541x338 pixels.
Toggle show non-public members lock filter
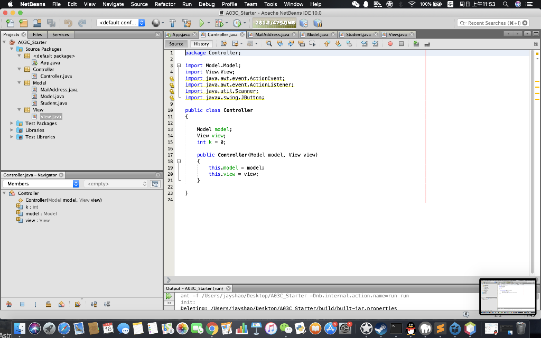click(49, 304)
